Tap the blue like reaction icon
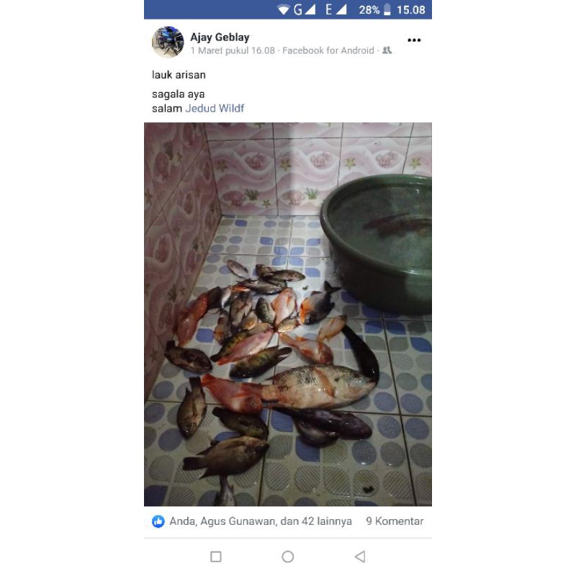Screen dimensions: 576x576 coord(158,521)
